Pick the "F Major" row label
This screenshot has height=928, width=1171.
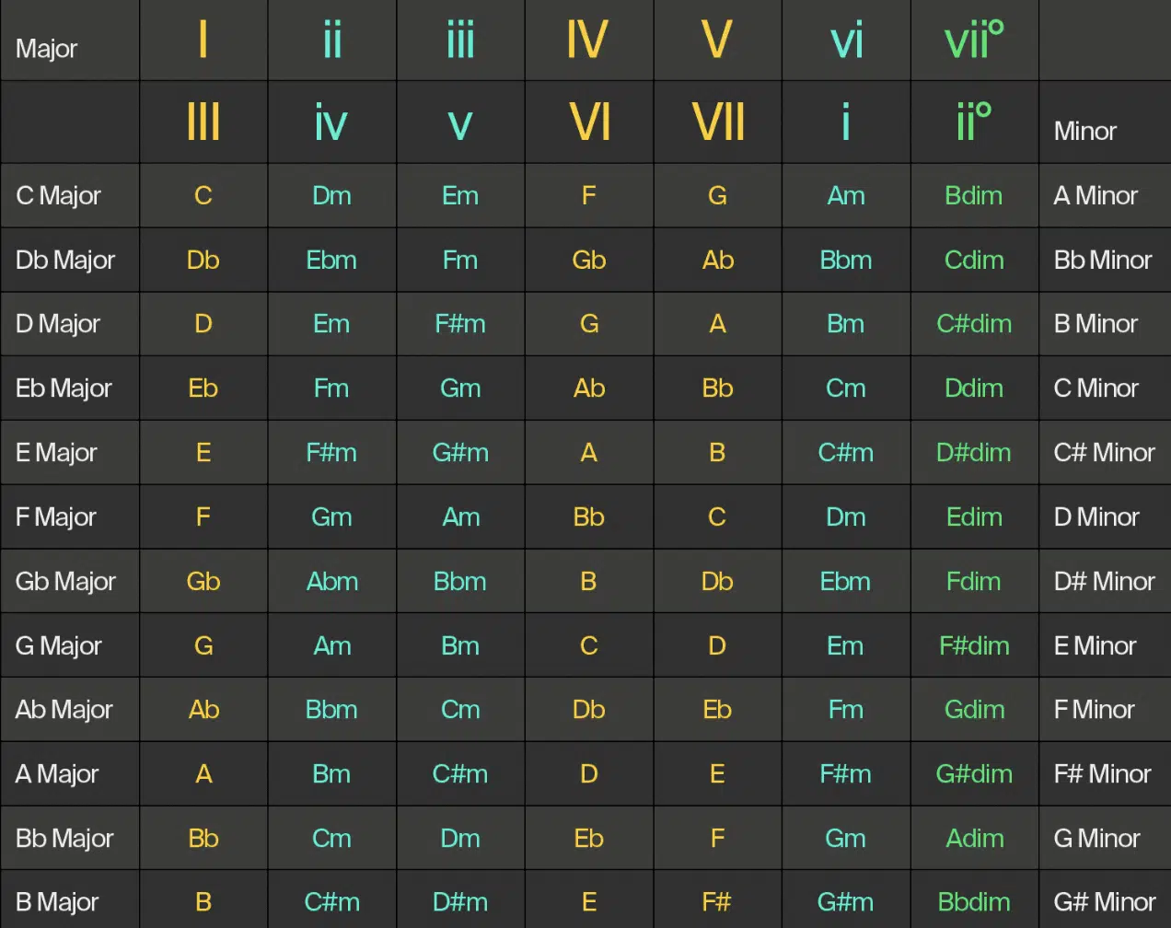coord(55,517)
